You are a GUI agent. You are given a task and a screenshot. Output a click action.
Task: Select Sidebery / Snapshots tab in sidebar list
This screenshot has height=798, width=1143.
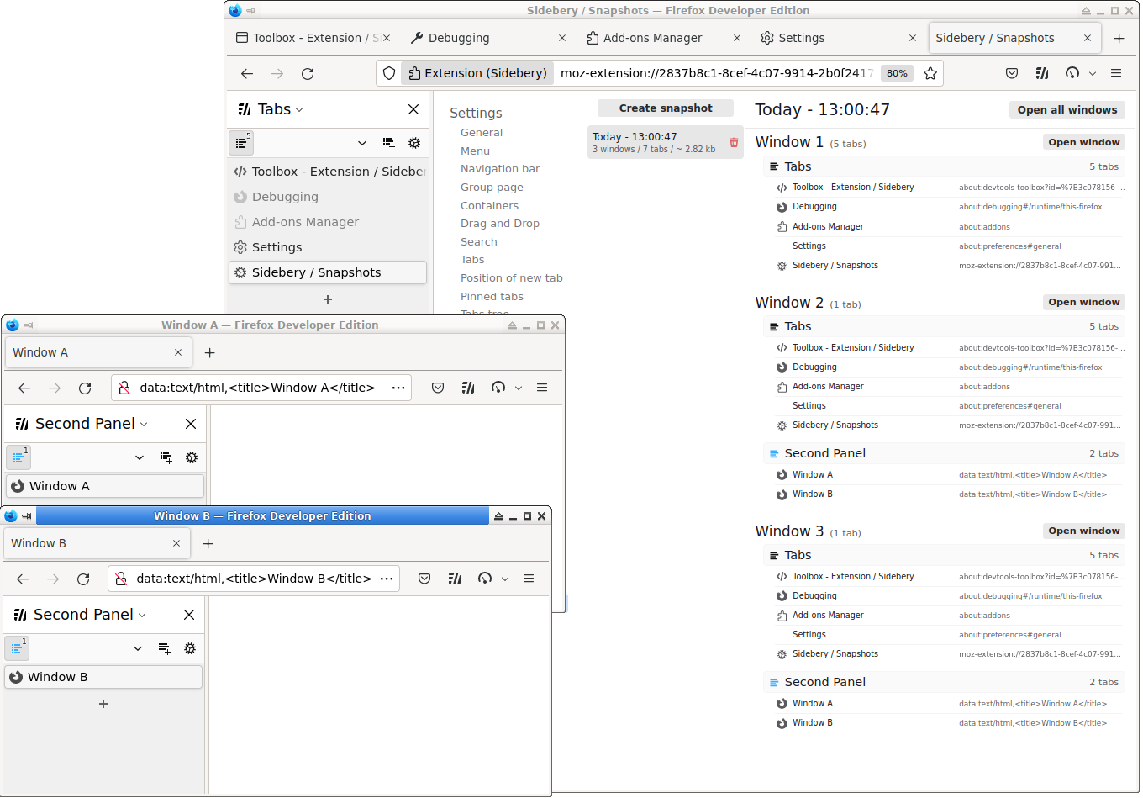pyautogui.click(x=328, y=272)
